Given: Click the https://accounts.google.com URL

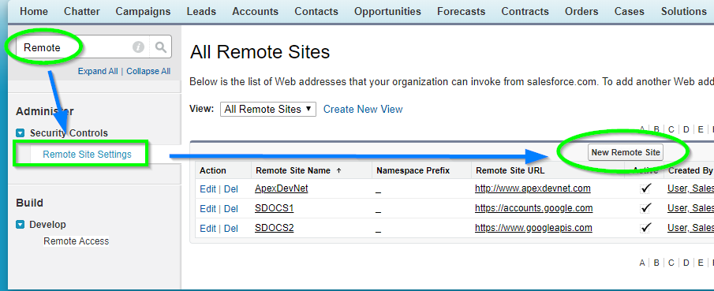Looking at the screenshot, I should [533, 208].
